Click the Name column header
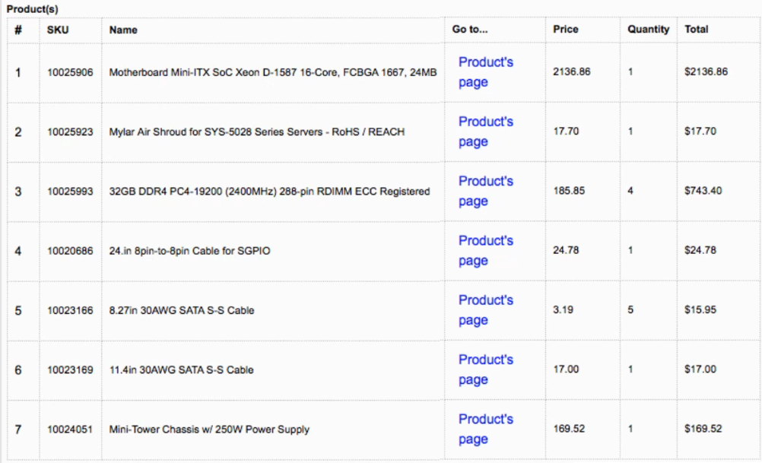 coord(123,30)
